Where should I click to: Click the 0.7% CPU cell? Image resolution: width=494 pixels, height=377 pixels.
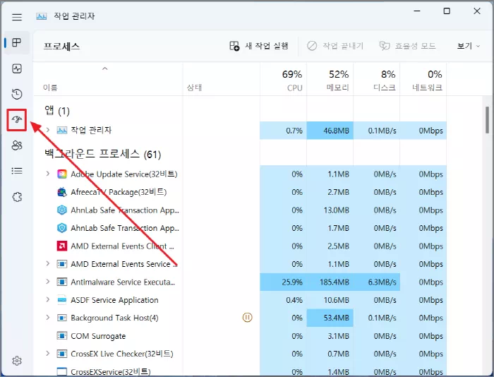click(x=283, y=131)
